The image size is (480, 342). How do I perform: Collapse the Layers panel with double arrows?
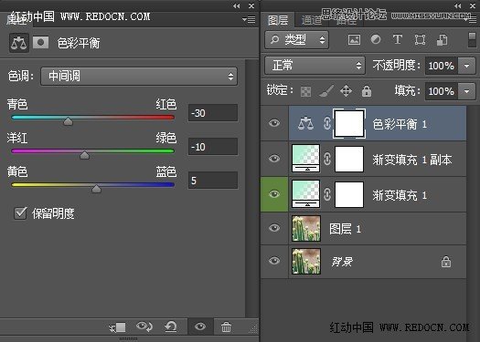coord(458,5)
